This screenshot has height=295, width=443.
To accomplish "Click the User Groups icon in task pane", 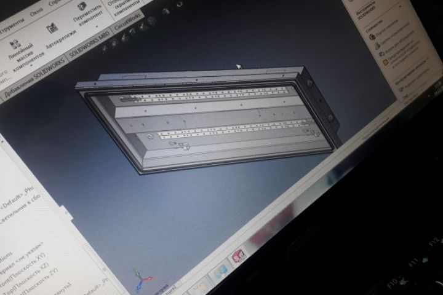I will coord(377,46).
